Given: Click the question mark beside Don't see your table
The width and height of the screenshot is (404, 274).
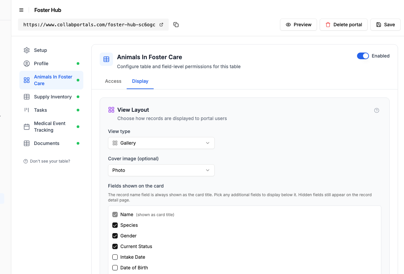Looking at the screenshot, I should 26,161.
